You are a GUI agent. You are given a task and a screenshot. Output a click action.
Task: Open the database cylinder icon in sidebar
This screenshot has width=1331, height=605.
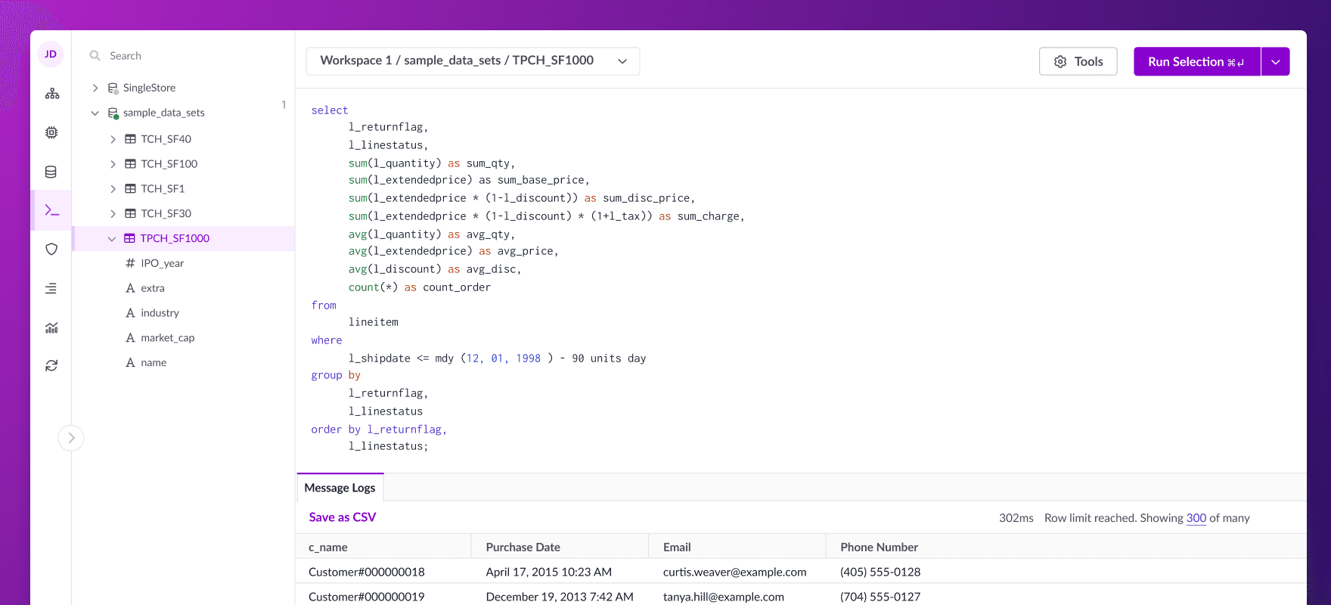point(51,172)
